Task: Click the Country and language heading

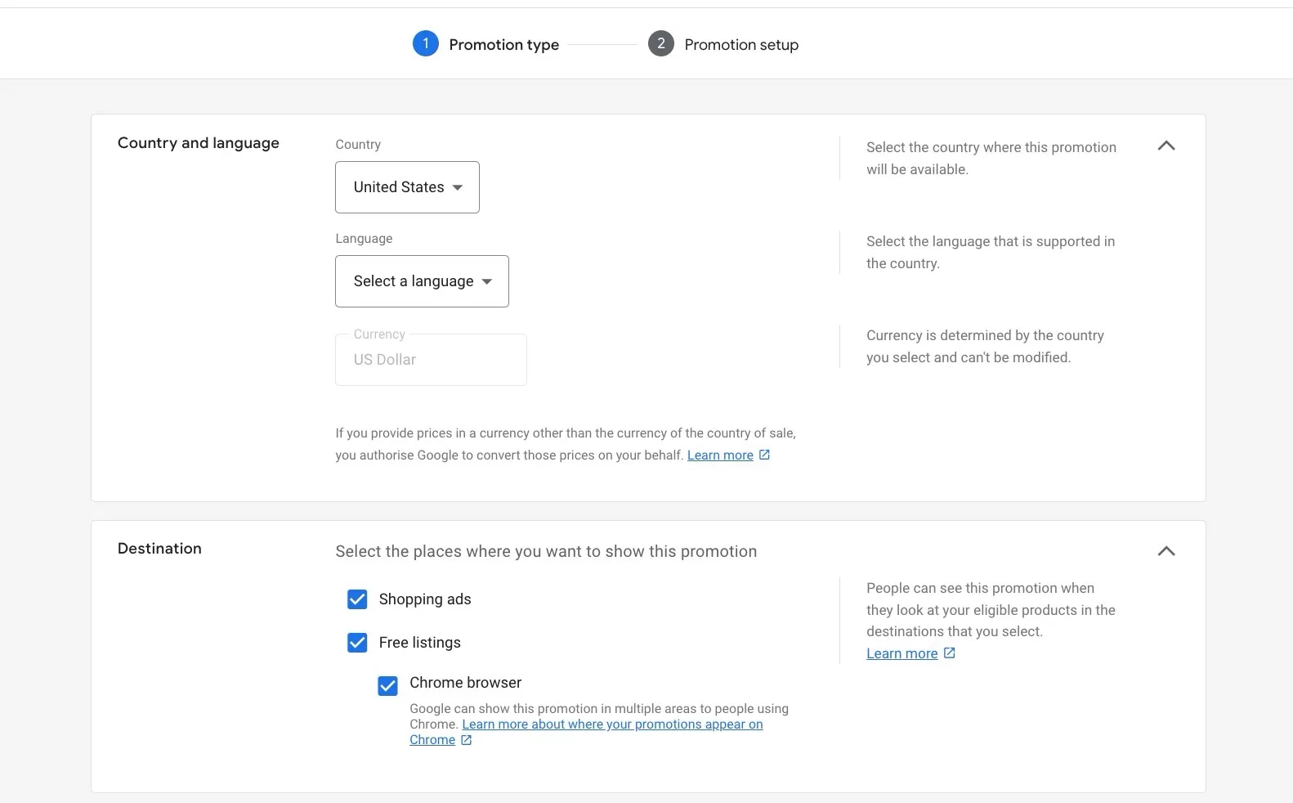Action: (x=199, y=143)
